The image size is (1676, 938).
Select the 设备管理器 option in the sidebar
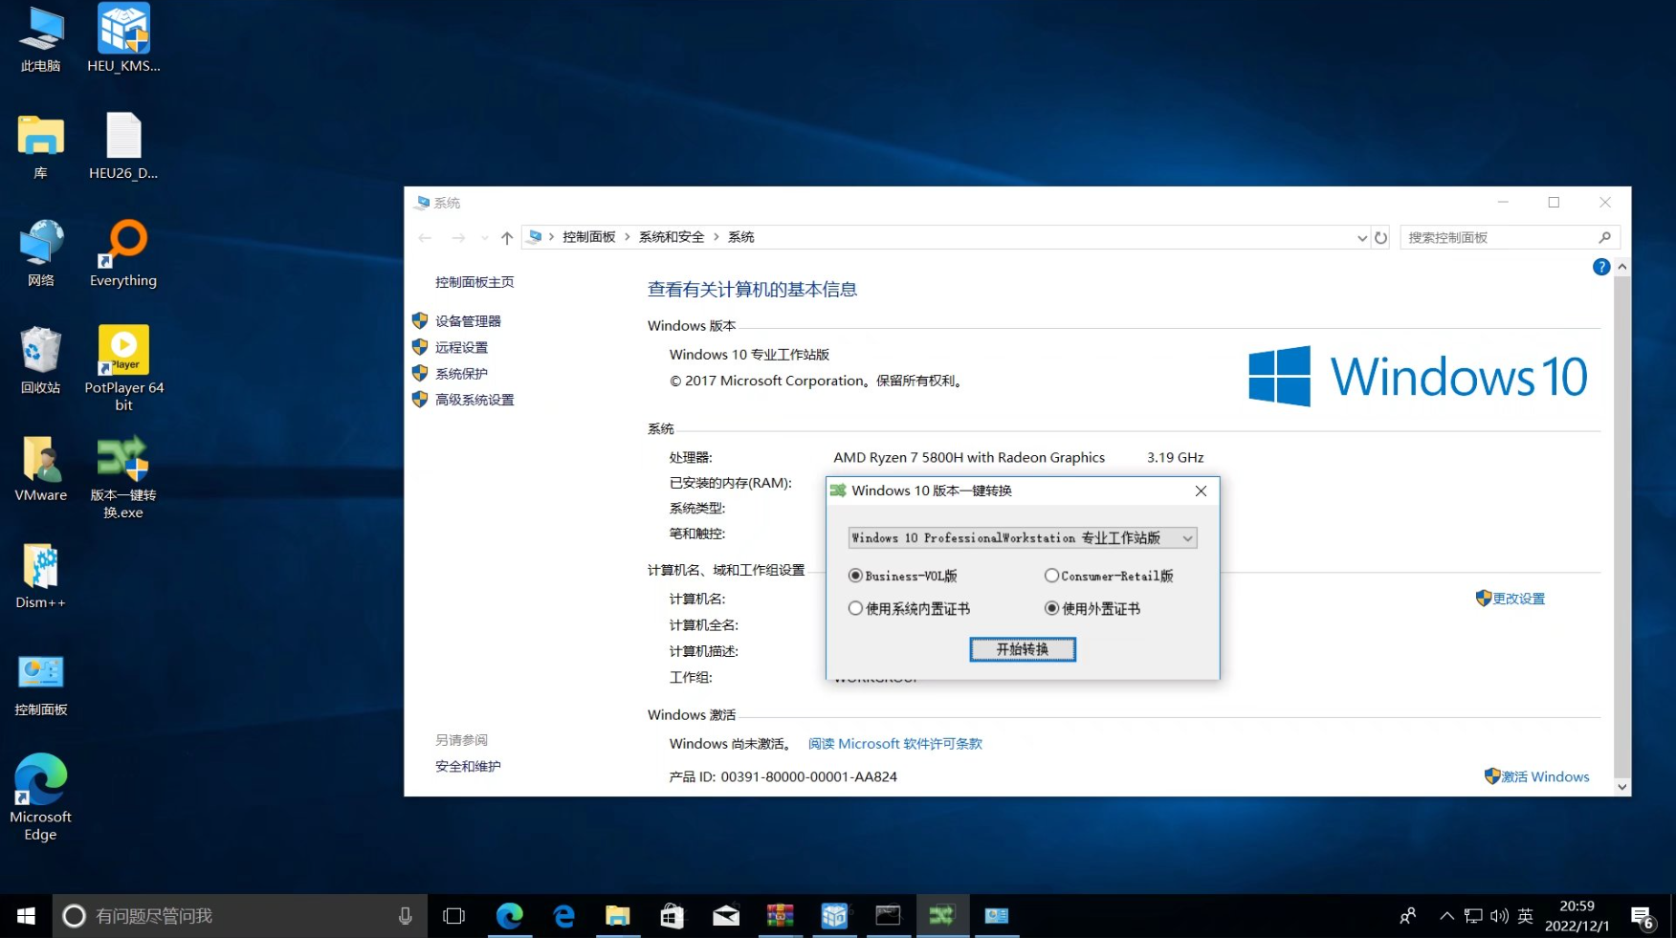click(469, 320)
